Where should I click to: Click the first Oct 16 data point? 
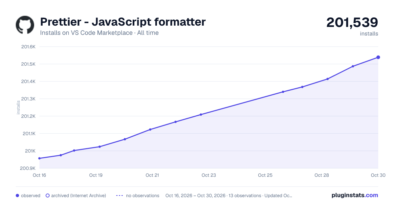coord(39,158)
